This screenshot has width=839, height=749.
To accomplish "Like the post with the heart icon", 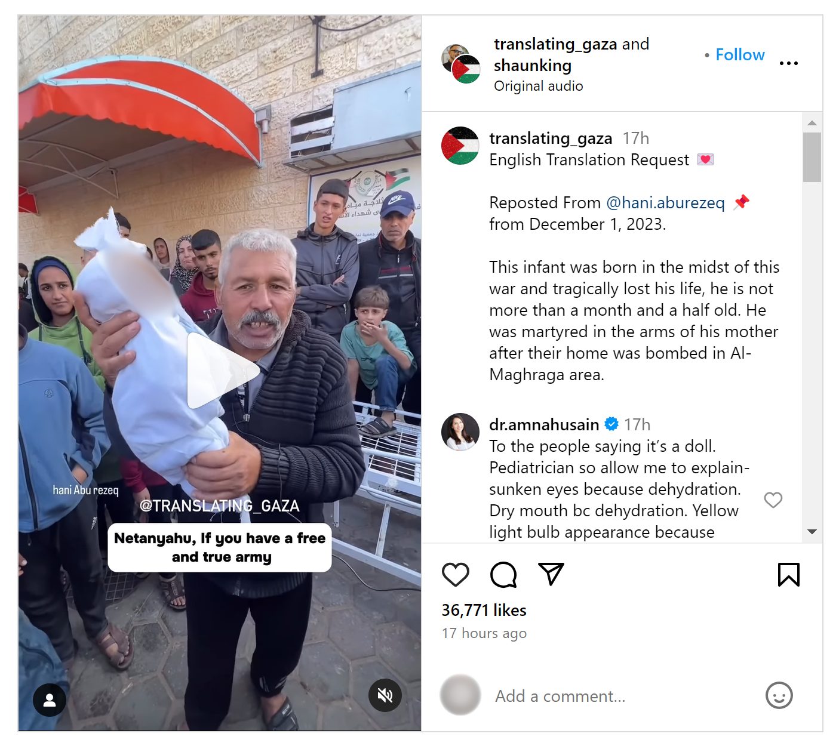I will point(455,574).
